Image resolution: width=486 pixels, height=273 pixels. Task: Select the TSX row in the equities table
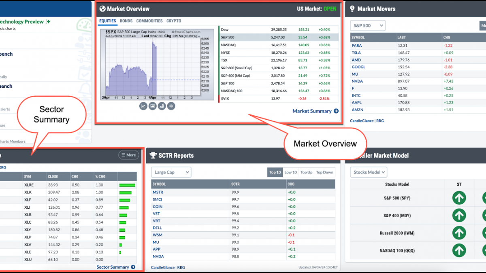click(x=279, y=60)
